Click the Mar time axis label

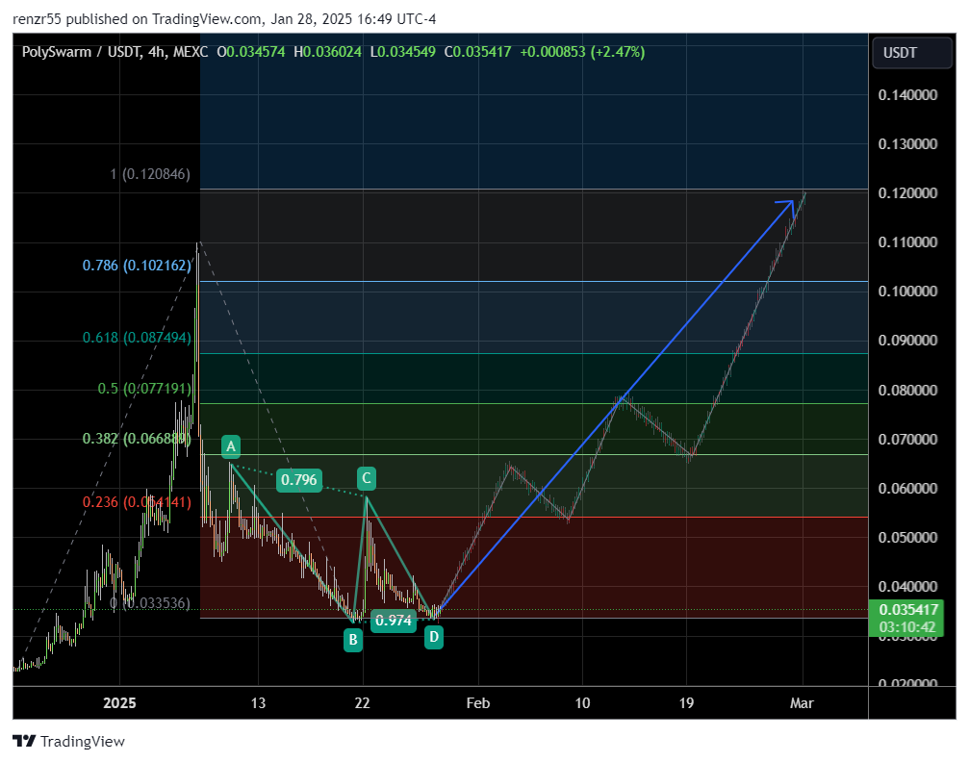tap(802, 703)
